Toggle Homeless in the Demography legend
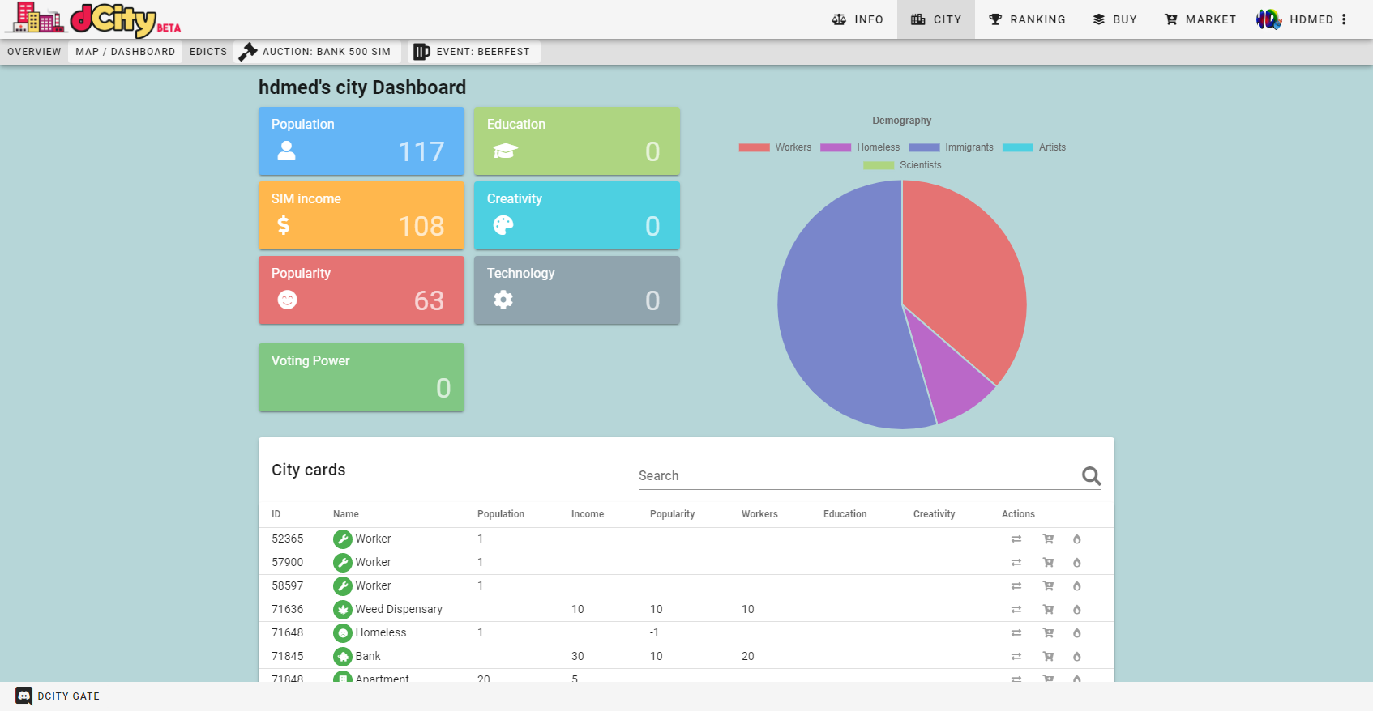This screenshot has width=1373, height=711. click(860, 147)
